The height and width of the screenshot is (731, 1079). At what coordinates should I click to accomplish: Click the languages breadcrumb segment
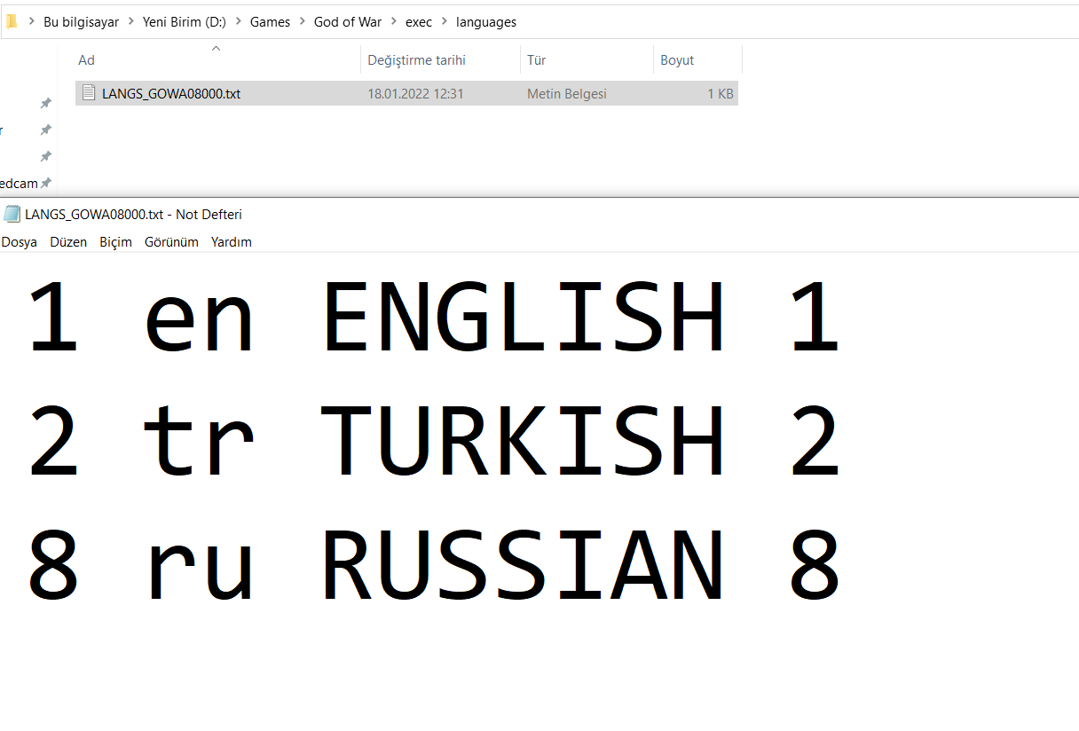click(486, 22)
